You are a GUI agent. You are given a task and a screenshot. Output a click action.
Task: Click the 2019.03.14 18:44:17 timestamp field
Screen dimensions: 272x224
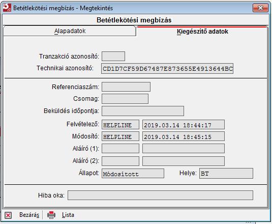(184, 125)
